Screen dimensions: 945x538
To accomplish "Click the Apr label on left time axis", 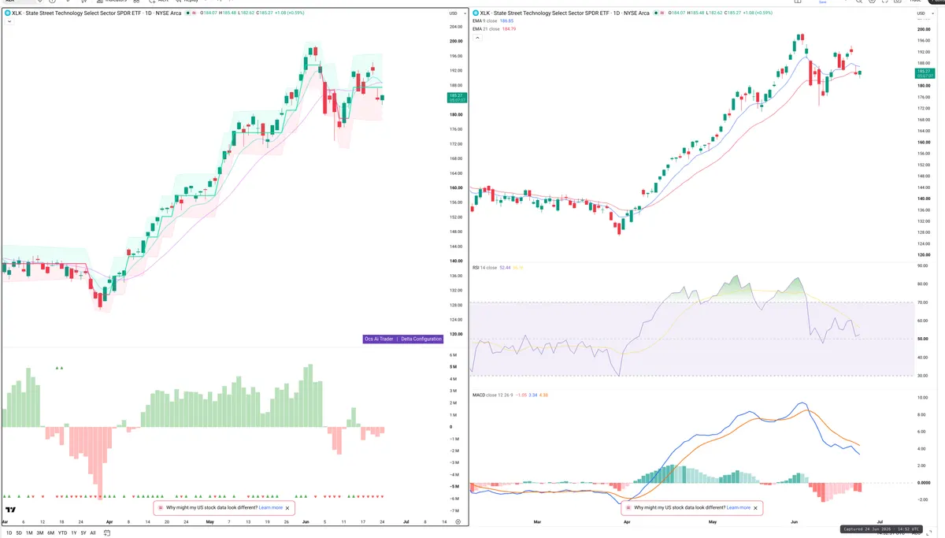I will coord(109,521).
